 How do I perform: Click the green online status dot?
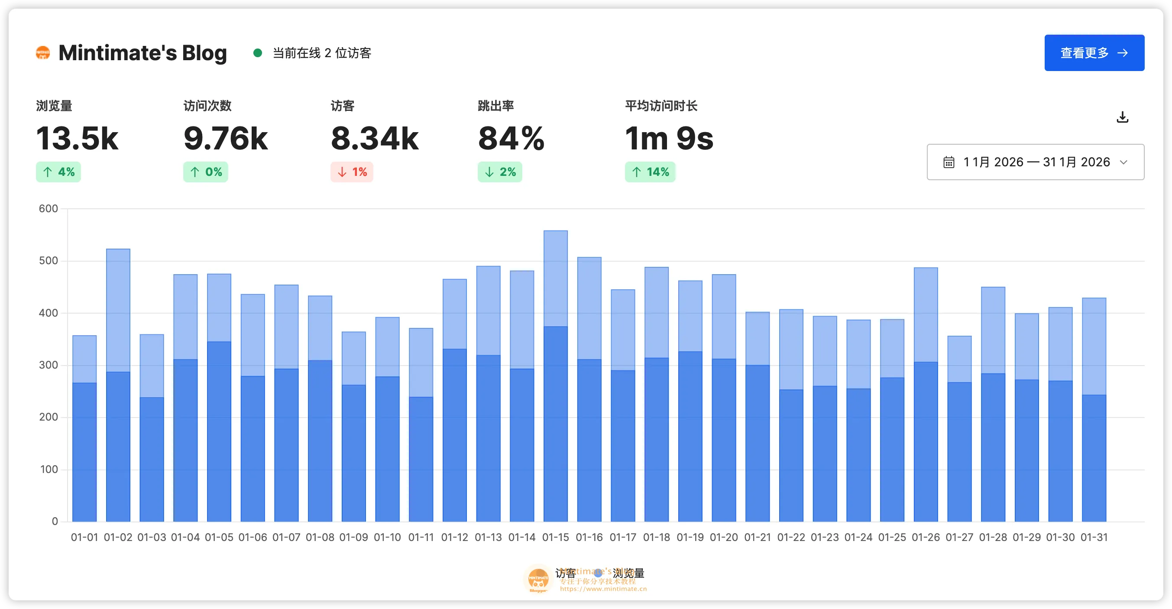click(x=258, y=53)
